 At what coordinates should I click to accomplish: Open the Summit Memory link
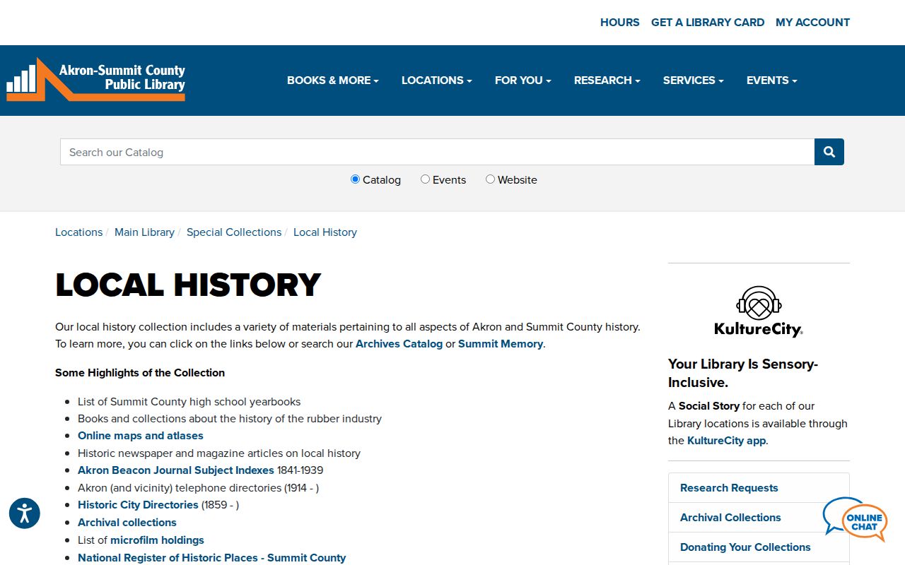click(501, 344)
